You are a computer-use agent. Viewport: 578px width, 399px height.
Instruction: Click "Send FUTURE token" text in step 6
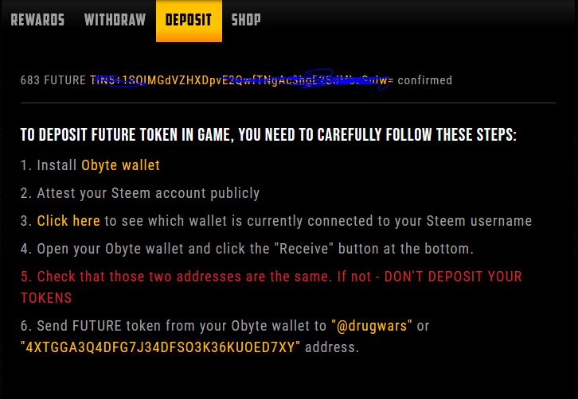[x=99, y=326]
